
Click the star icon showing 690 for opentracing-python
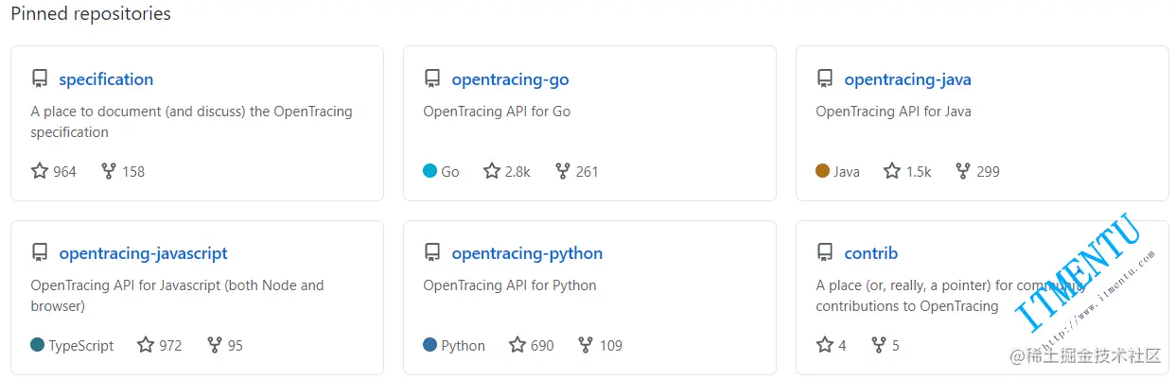point(517,345)
